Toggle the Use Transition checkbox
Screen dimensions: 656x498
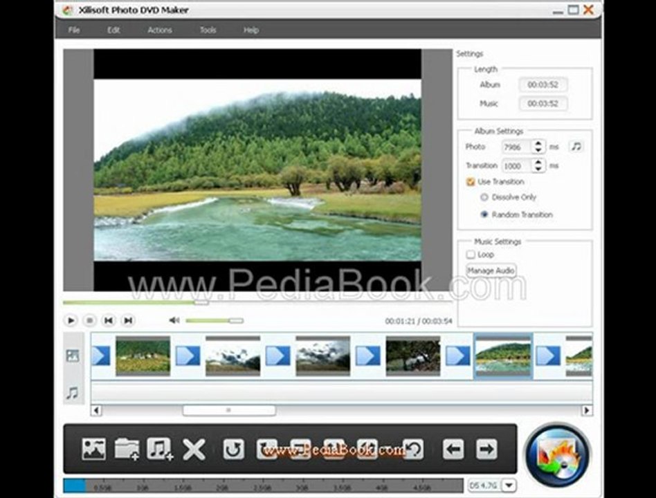point(471,181)
